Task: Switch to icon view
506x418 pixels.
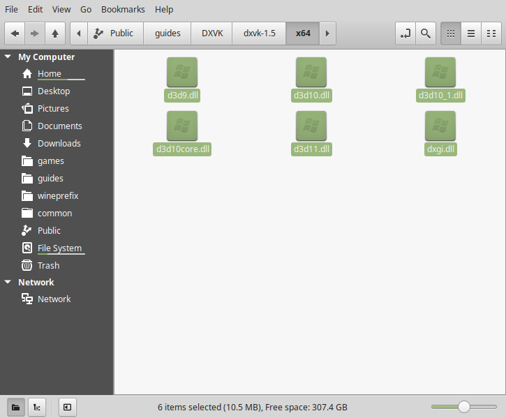Action: [451, 33]
